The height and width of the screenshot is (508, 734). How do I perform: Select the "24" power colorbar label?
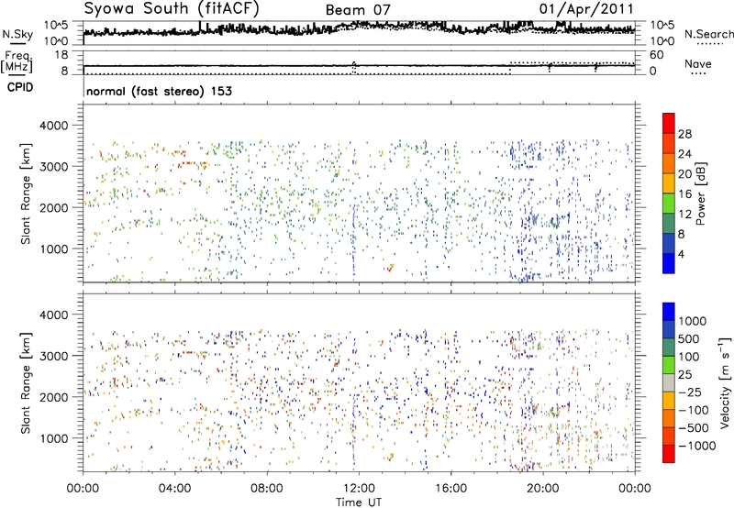tap(684, 154)
